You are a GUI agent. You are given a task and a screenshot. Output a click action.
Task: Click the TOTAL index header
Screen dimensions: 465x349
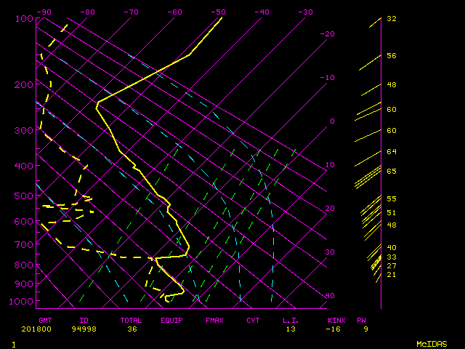(x=132, y=320)
